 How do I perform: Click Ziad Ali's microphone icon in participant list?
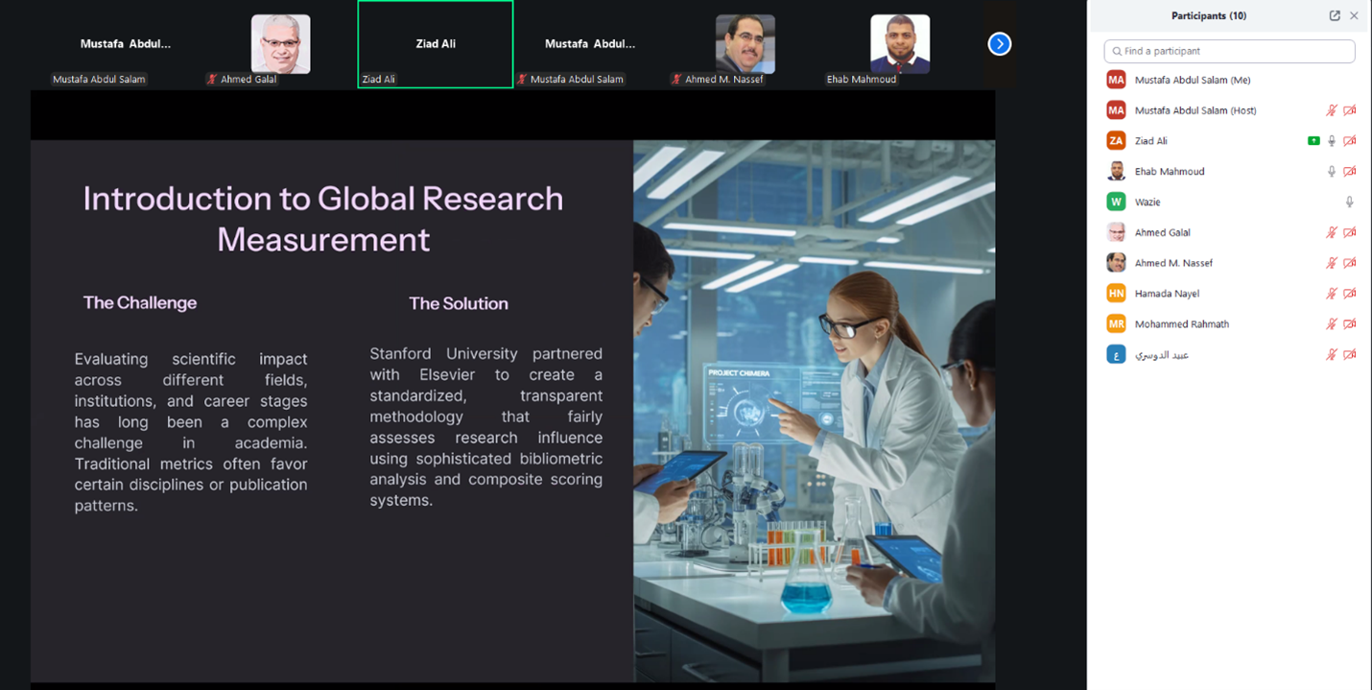pyautogui.click(x=1332, y=141)
